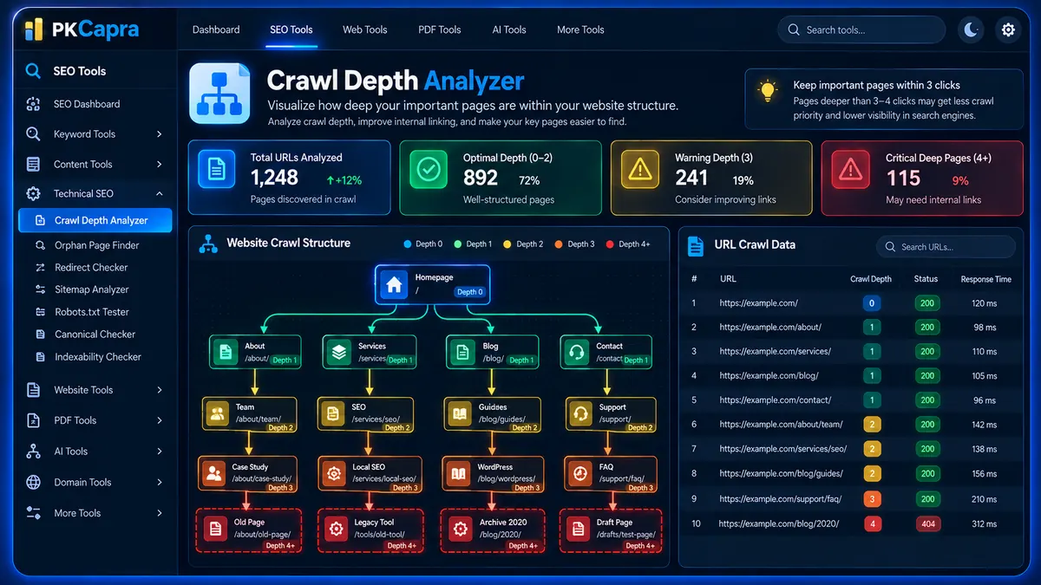Click the Team node people icon
Screen dimensions: 1041x585
click(219, 413)
